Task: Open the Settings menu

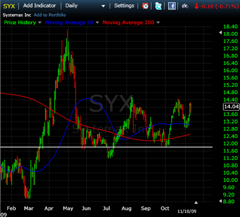Action: 124,6
